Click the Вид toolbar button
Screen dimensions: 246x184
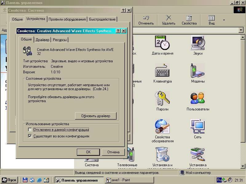[212, 20]
